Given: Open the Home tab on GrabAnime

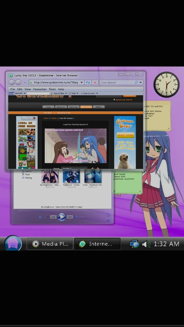Looking at the screenshot, I should (48, 107).
